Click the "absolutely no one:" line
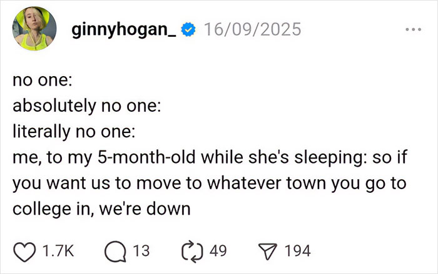Screen dimensions: 438x274 pyautogui.click(x=87, y=106)
